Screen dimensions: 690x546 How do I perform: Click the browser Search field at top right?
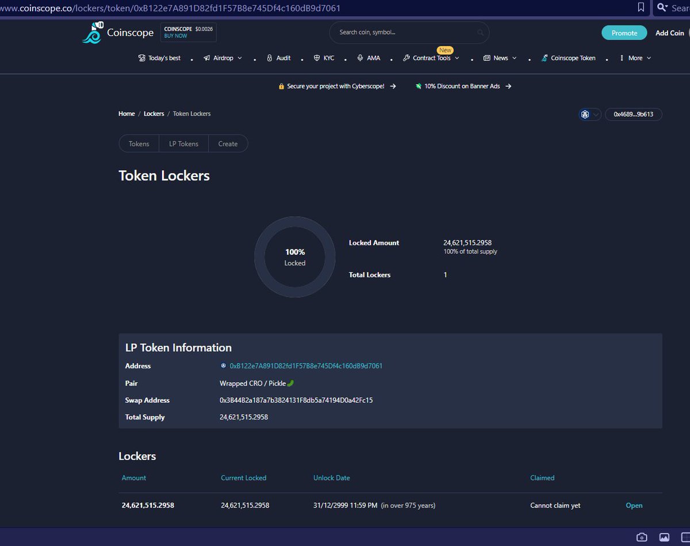click(681, 8)
